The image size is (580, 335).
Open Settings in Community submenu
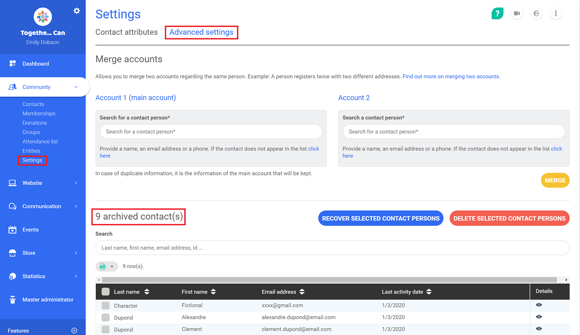pyautogui.click(x=33, y=160)
